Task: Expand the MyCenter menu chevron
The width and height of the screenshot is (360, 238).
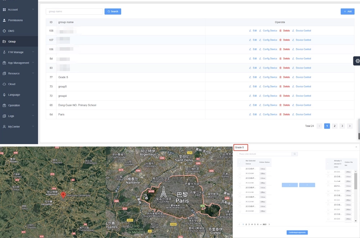Action: tap(33, 126)
